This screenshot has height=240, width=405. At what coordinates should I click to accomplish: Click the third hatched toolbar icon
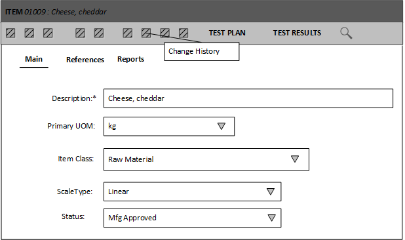[48, 33]
